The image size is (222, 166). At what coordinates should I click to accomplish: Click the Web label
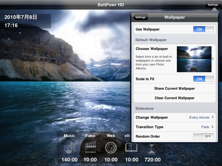coord(111,136)
